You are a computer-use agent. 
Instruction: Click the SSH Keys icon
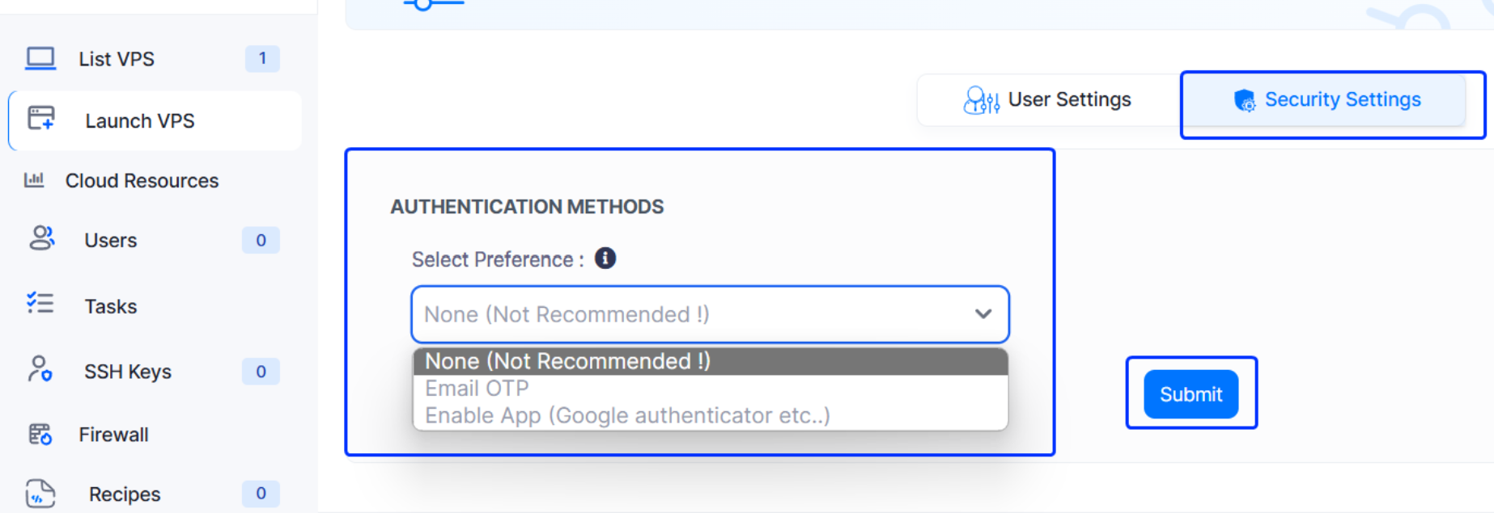click(40, 369)
